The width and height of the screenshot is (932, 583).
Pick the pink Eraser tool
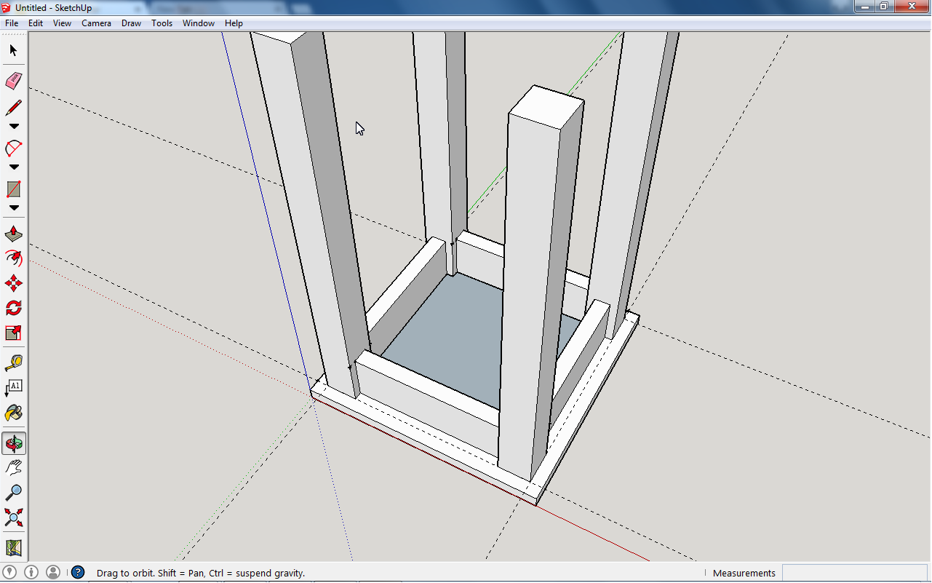(x=14, y=81)
